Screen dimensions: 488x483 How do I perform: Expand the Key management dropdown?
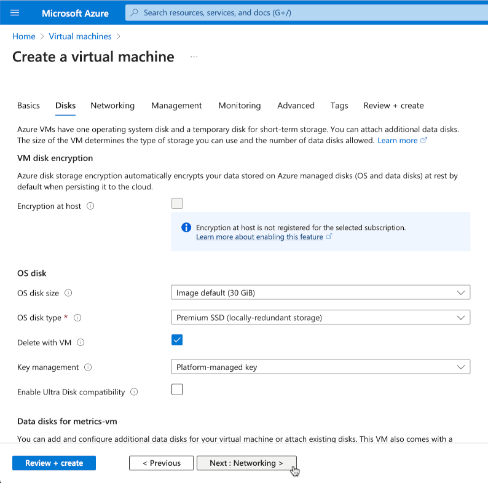320,367
